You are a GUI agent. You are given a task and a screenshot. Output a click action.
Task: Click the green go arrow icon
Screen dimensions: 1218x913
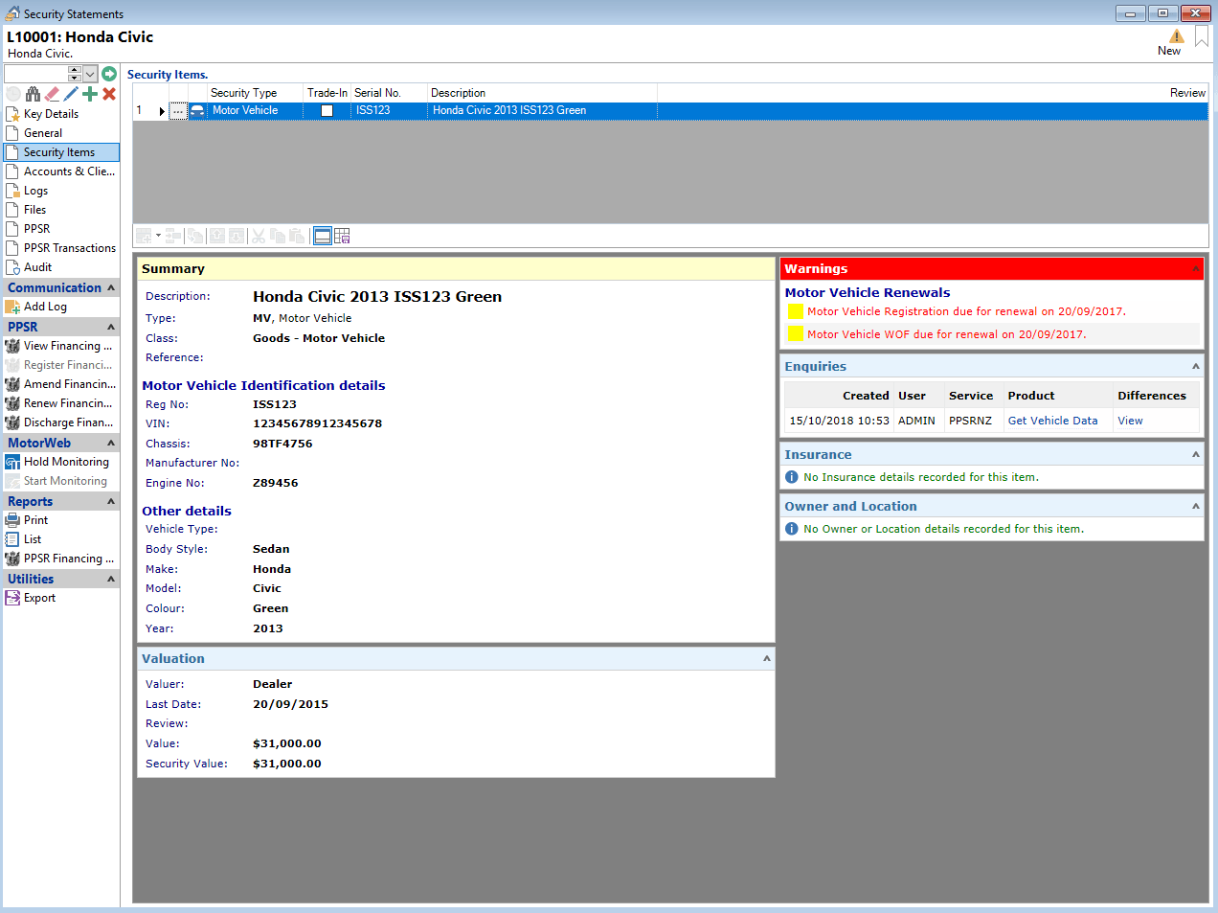pos(109,74)
